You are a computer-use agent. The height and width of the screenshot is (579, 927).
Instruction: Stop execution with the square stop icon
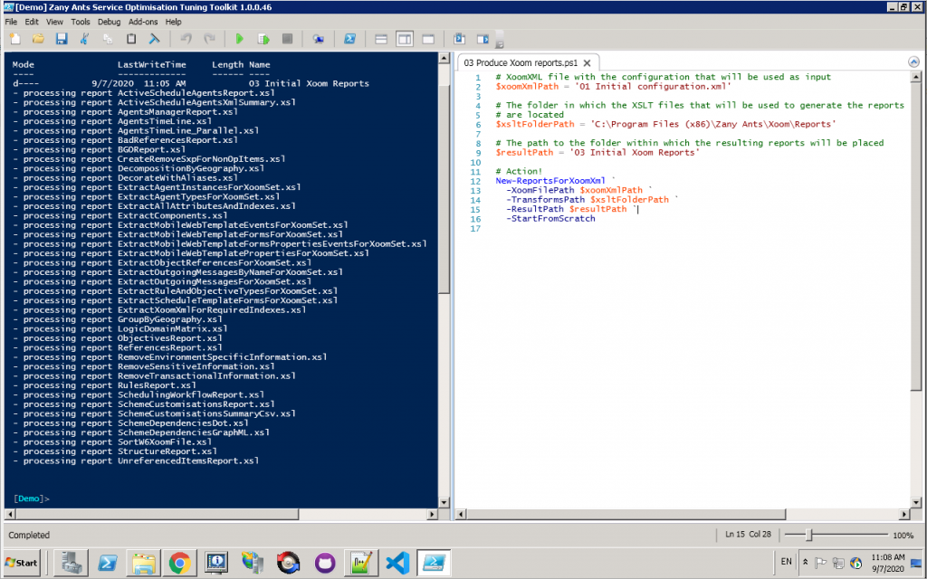coord(287,39)
